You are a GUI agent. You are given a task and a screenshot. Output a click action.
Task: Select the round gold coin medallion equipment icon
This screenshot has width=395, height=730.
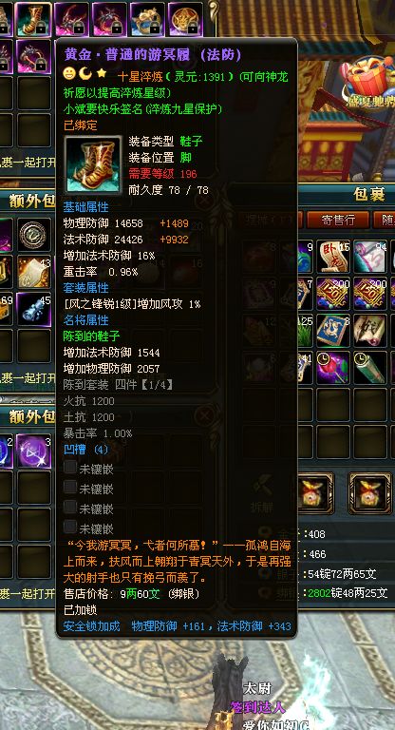pyautogui.click(x=186, y=19)
